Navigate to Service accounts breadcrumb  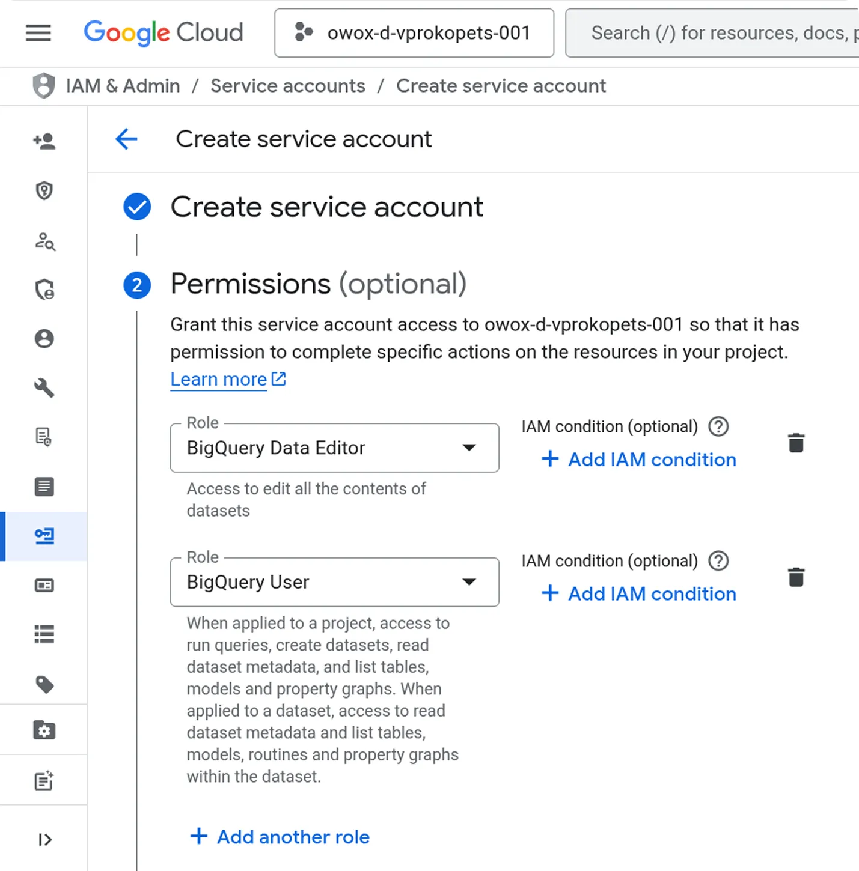tap(287, 85)
